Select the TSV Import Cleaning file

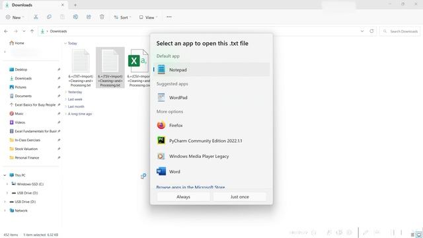110,67
